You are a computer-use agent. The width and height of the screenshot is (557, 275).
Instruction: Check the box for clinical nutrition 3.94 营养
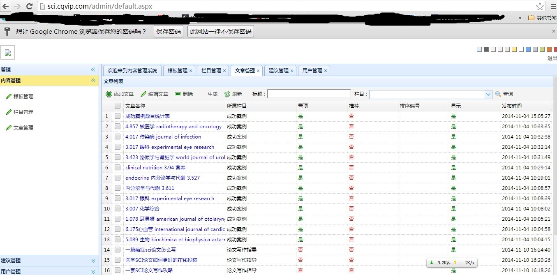118,168
